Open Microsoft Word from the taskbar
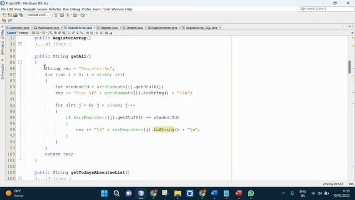Image resolution: width=355 pixels, height=200 pixels. (x=214, y=193)
